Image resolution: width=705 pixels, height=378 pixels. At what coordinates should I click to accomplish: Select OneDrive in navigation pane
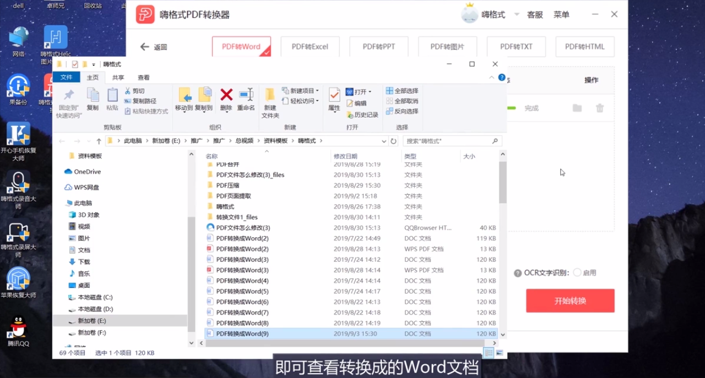pyautogui.click(x=82, y=172)
